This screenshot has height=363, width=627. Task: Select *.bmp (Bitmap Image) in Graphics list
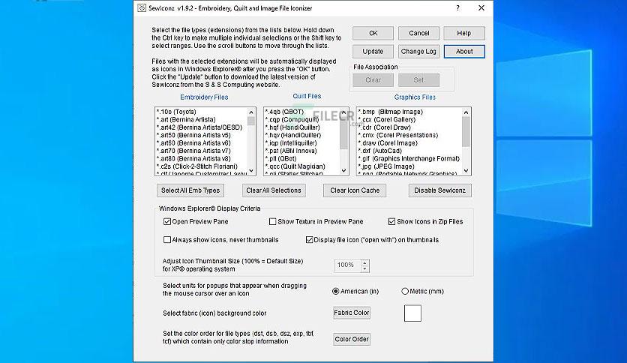pyautogui.click(x=409, y=112)
